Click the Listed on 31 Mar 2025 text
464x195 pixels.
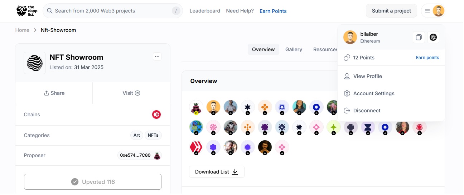(x=77, y=67)
